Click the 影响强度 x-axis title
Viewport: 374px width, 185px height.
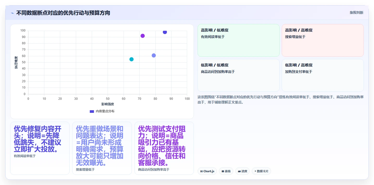(x=108, y=104)
